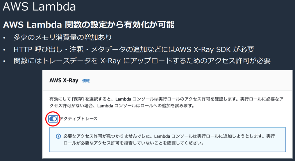Click the description's second line starting with クセス許可がない場合
The height and width of the screenshot is (161, 295).
(122, 106)
